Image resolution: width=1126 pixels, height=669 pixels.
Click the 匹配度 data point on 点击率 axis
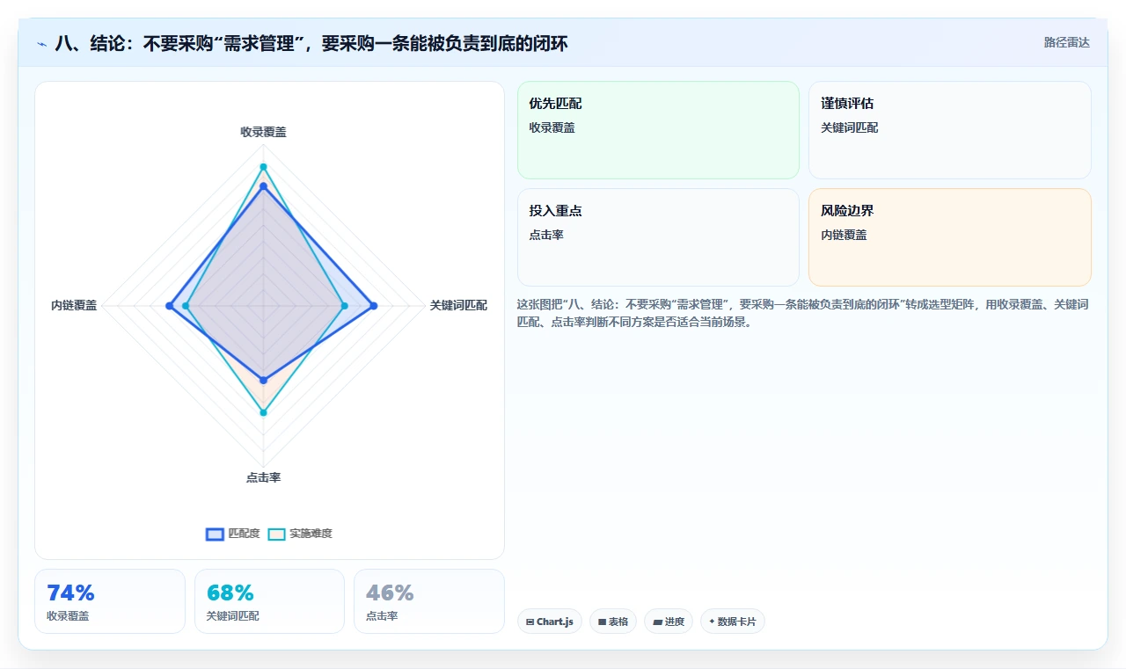263,380
